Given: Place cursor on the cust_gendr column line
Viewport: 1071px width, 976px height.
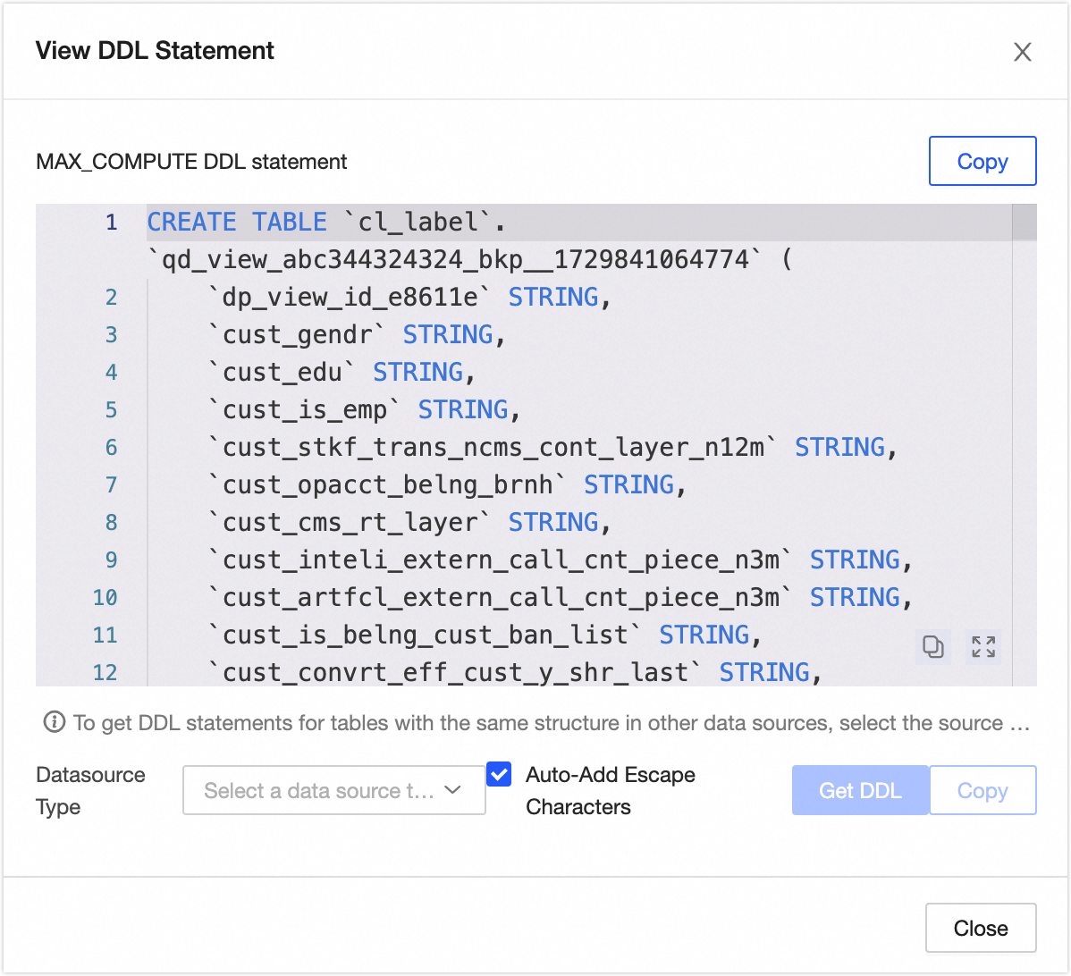Looking at the screenshot, I should click(304, 335).
